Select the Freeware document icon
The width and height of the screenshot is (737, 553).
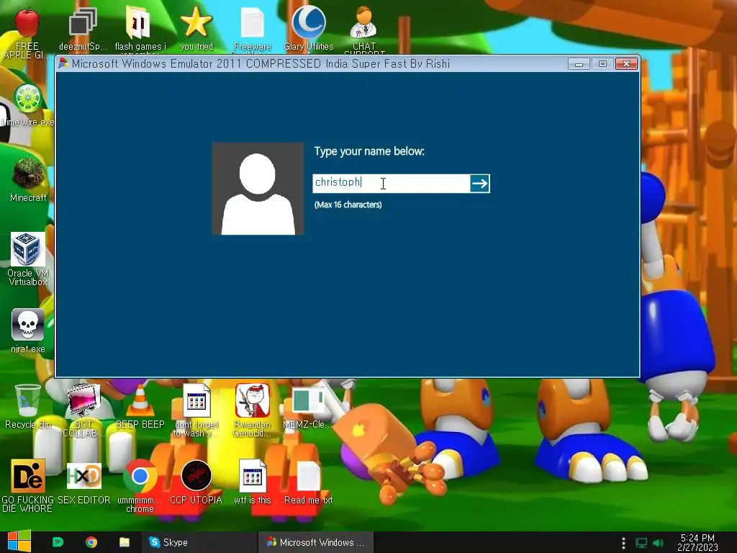point(253,22)
